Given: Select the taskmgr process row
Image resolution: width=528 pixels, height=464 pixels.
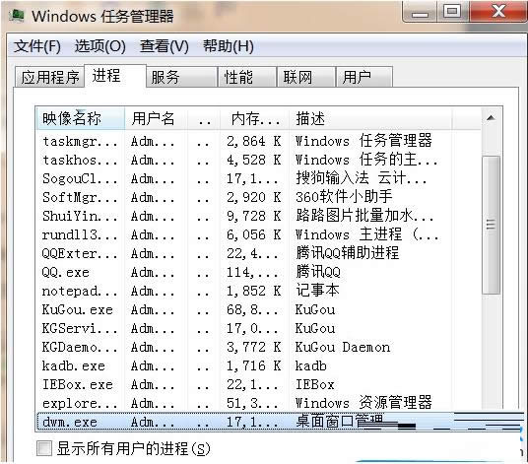Looking at the screenshot, I should (259, 141).
